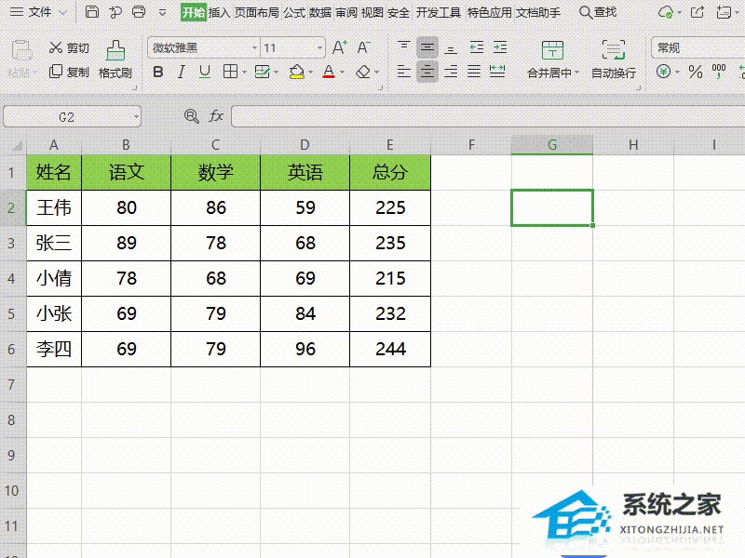745x558 pixels.
Task: Toggle italic formatting
Action: tap(180, 71)
